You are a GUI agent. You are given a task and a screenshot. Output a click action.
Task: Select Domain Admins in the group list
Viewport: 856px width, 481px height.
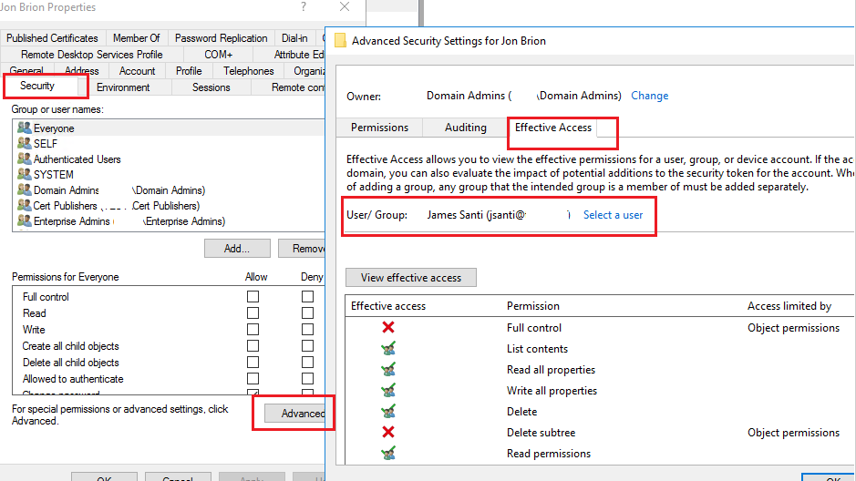66,190
